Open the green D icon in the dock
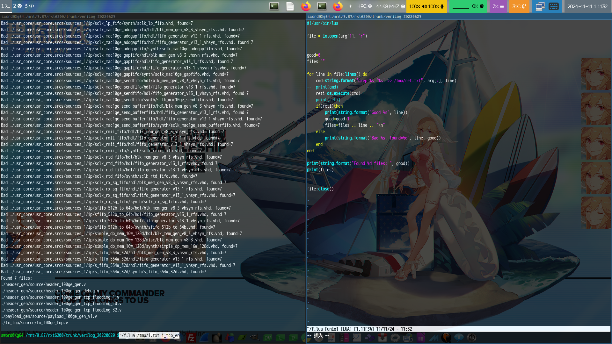The height and width of the screenshot is (344, 612). click(293, 338)
